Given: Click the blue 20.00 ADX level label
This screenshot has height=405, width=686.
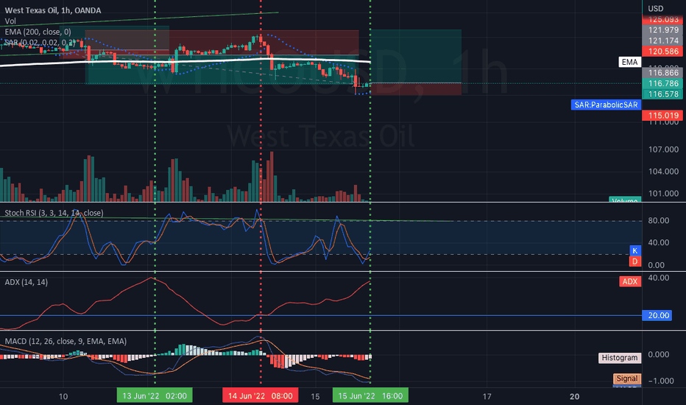Looking at the screenshot, I should (657, 315).
